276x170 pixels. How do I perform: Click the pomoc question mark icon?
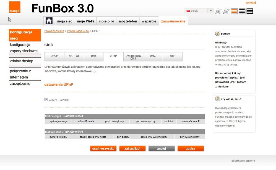[x=218, y=33]
